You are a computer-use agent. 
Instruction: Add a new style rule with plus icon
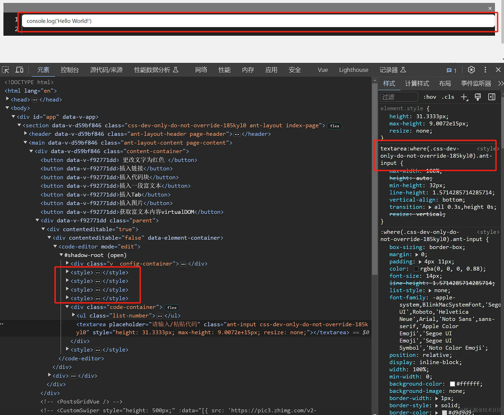(464, 97)
